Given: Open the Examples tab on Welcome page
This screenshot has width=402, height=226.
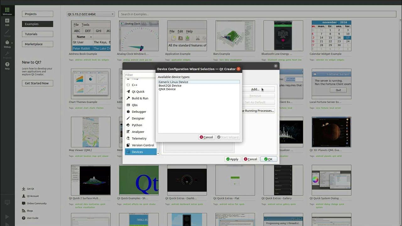Looking at the screenshot, I should (37, 24).
